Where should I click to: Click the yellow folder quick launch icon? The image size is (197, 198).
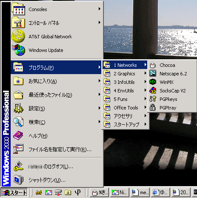pos(68,192)
